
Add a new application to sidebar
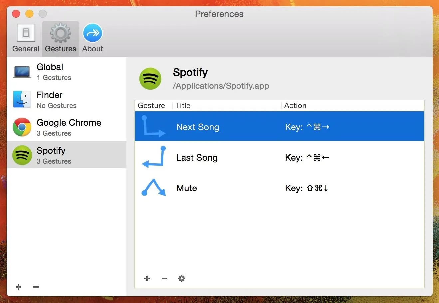pos(19,287)
